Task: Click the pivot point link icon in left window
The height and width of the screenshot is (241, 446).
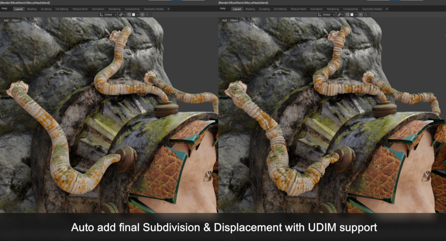Action: coord(121,15)
